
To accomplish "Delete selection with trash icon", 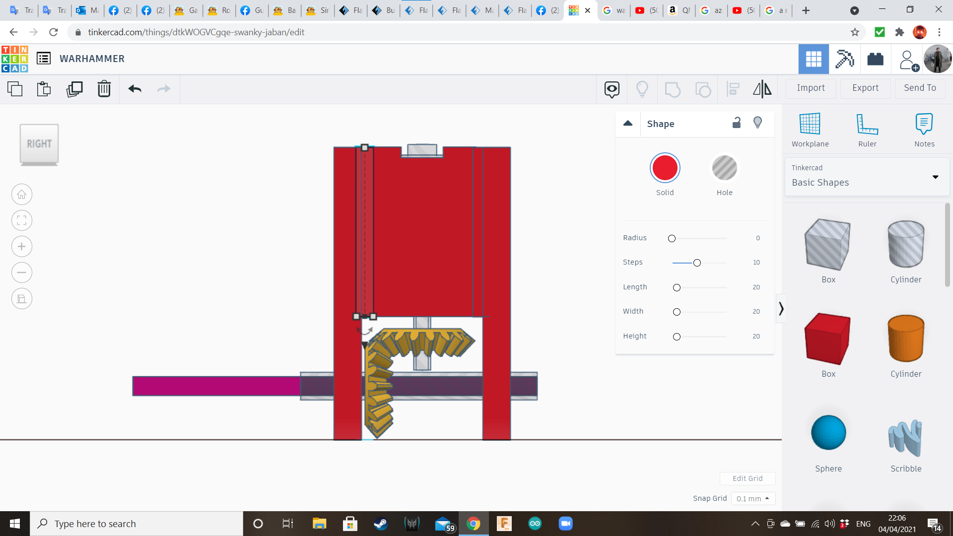I will point(104,89).
